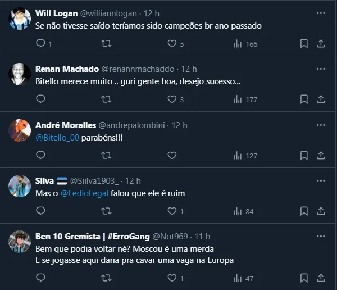This screenshot has height=290, width=337.
Task: Share Ben 10 Gremista's tweet
Action: (321, 278)
